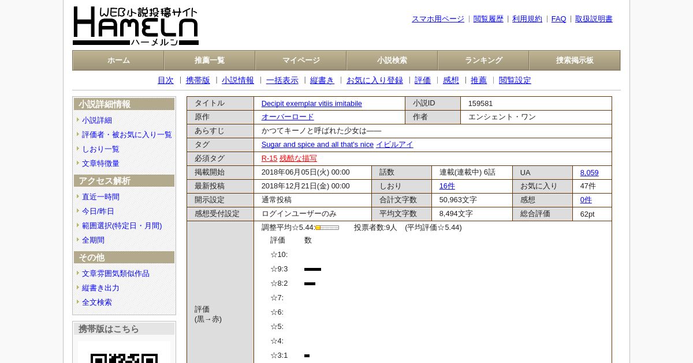View 全期間 access analysis
The width and height of the screenshot is (693, 363).
(x=93, y=240)
